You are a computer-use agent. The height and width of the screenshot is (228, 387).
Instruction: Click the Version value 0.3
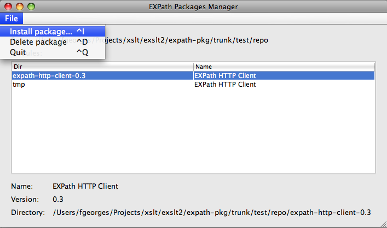tap(58, 199)
